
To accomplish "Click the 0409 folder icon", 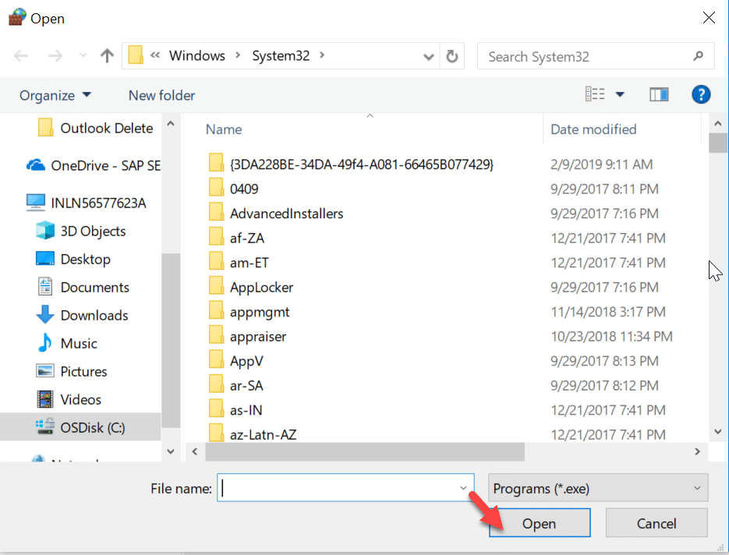I will click(x=216, y=188).
